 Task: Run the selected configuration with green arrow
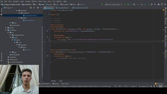tap(125, 4)
